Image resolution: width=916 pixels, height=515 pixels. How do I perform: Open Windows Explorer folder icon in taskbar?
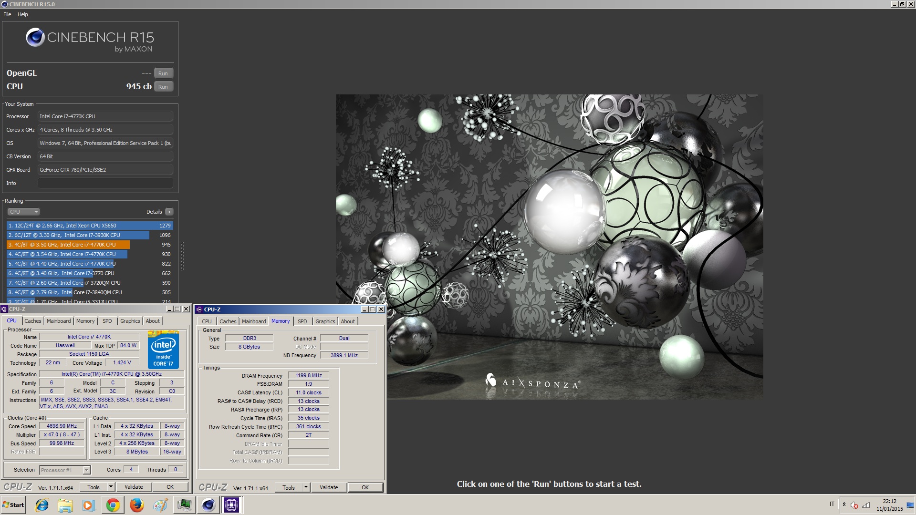[x=65, y=505]
